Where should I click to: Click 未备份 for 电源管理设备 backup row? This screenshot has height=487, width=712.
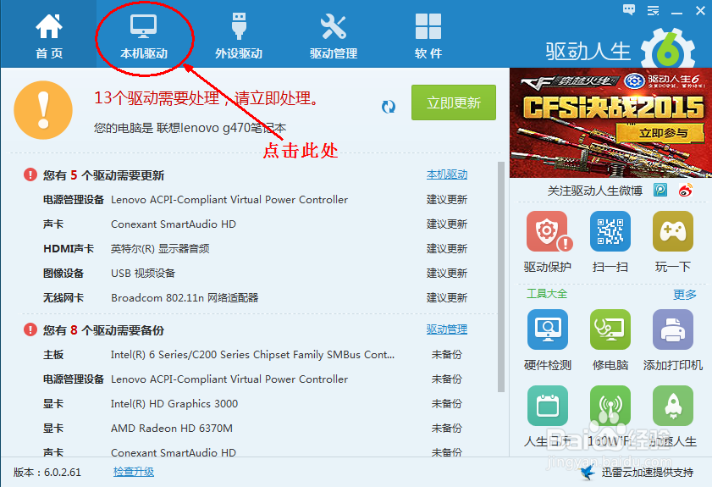coord(447,379)
